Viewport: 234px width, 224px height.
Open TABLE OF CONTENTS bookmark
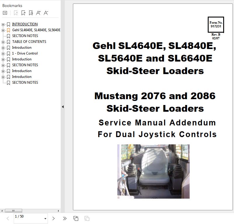29,42
